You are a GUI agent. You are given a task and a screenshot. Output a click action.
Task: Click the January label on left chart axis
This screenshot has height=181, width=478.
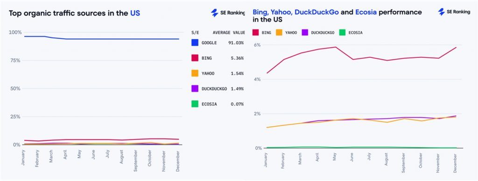(x=23, y=157)
